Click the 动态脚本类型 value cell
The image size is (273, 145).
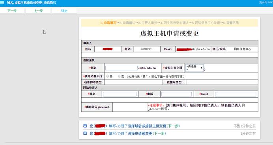tap(133, 82)
